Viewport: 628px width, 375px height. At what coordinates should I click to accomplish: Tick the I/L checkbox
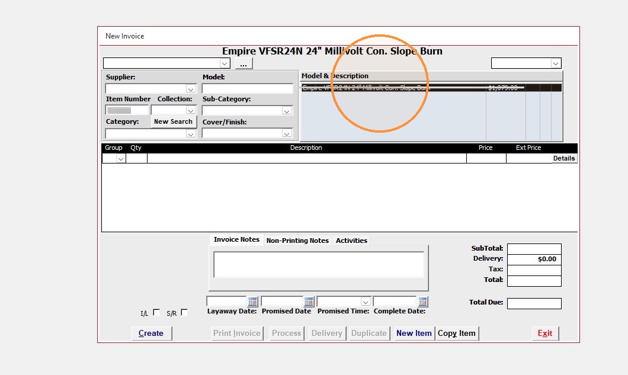(x=156, y=313)
